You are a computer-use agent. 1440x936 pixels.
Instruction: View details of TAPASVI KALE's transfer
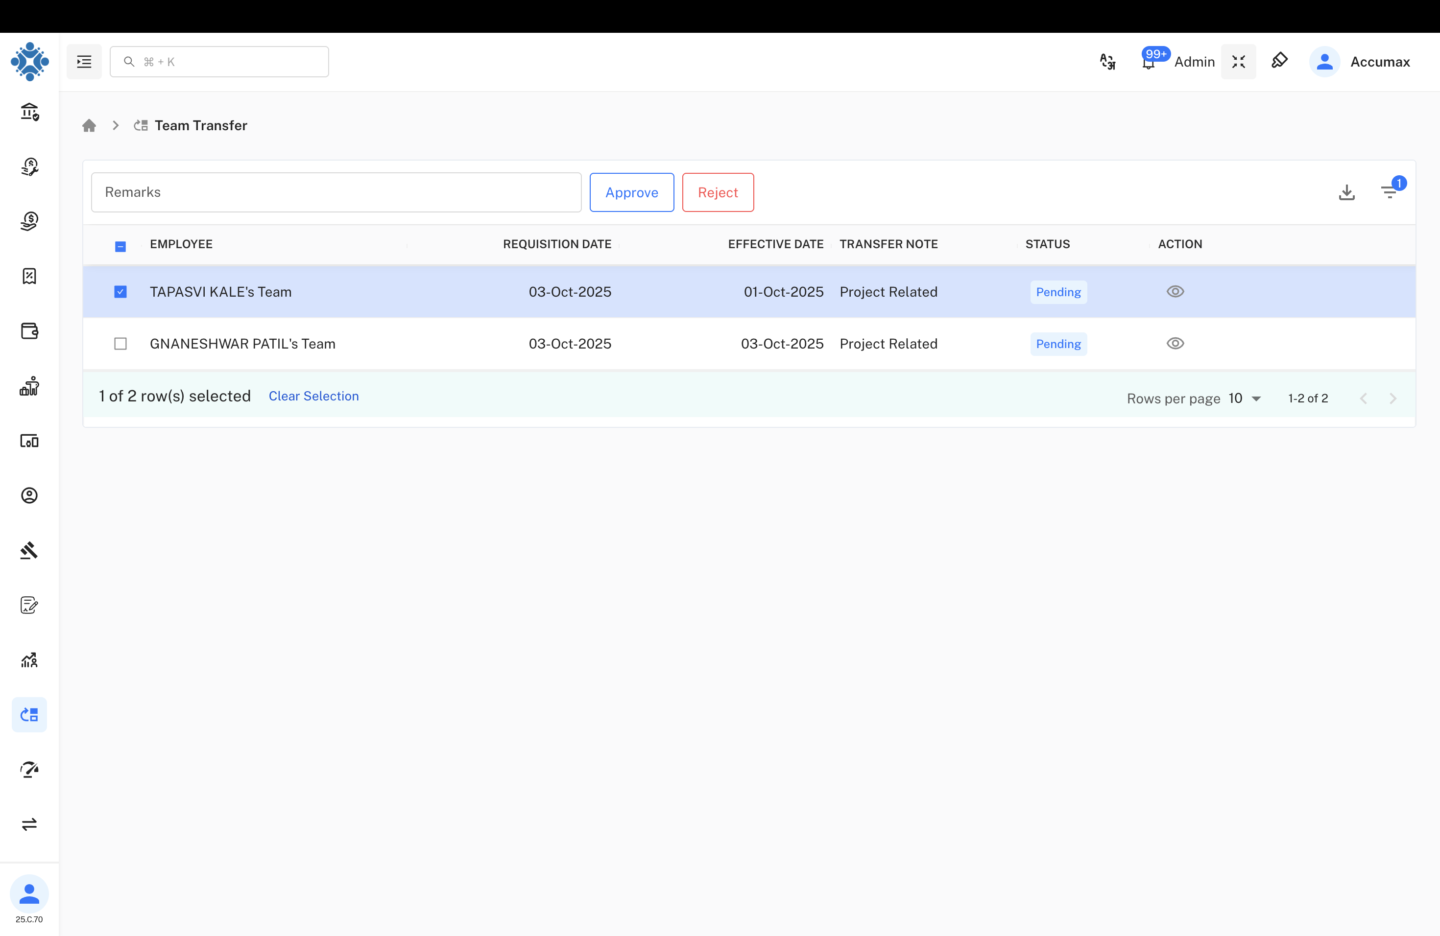1175,291
